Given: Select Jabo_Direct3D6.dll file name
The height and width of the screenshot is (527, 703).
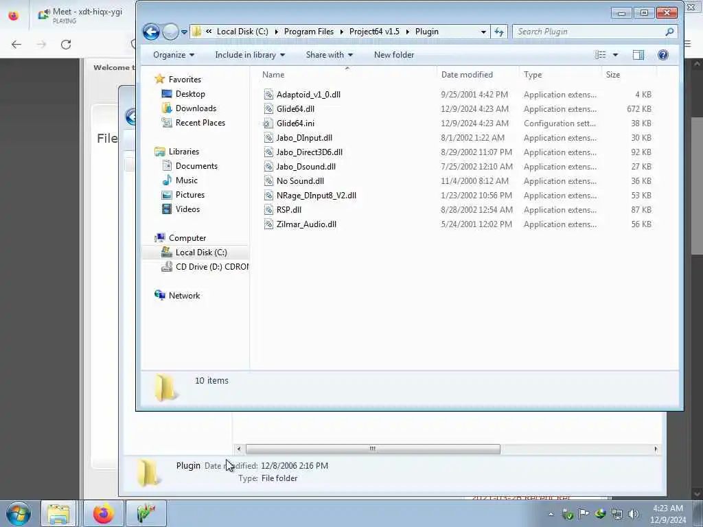Looking at the screenshot, I should 310,152.
